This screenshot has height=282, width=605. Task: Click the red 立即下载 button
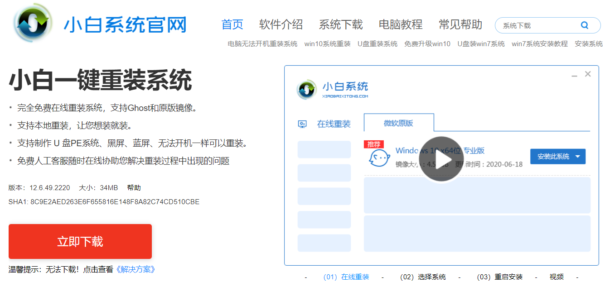point(80,241)
